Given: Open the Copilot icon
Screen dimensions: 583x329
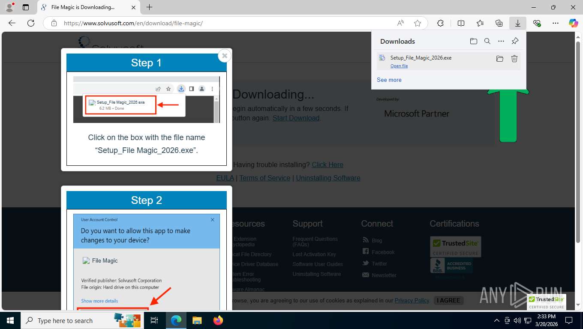Looking at the screenshot, I should [x=574, y=23].
